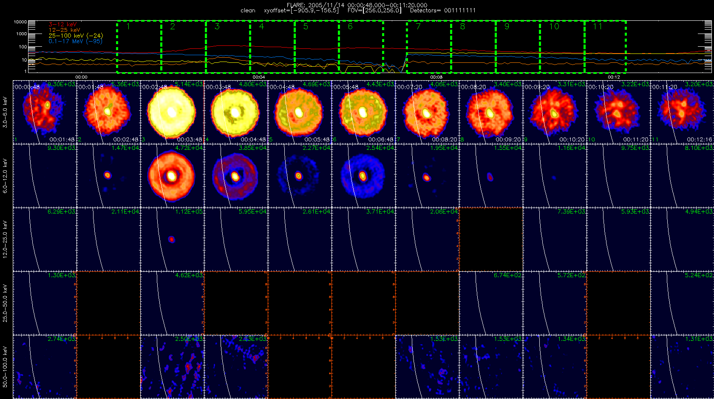Open the 6.0-12.0 keV image labeled 3.85E+04
The height and width of the screenshot is (399, 714).
pos(236,175)
